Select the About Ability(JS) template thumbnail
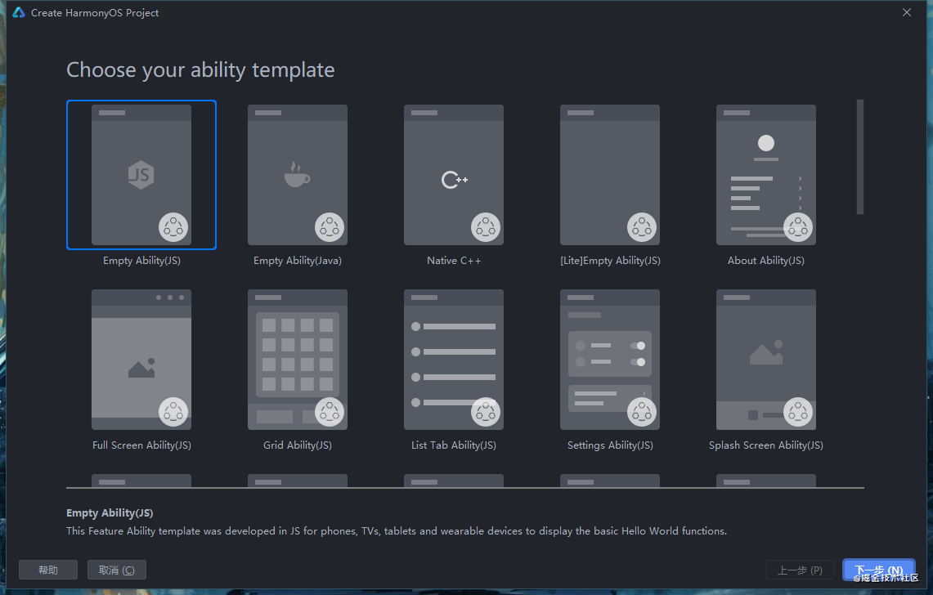Screen dimensions: 933x595 point(766,175)
